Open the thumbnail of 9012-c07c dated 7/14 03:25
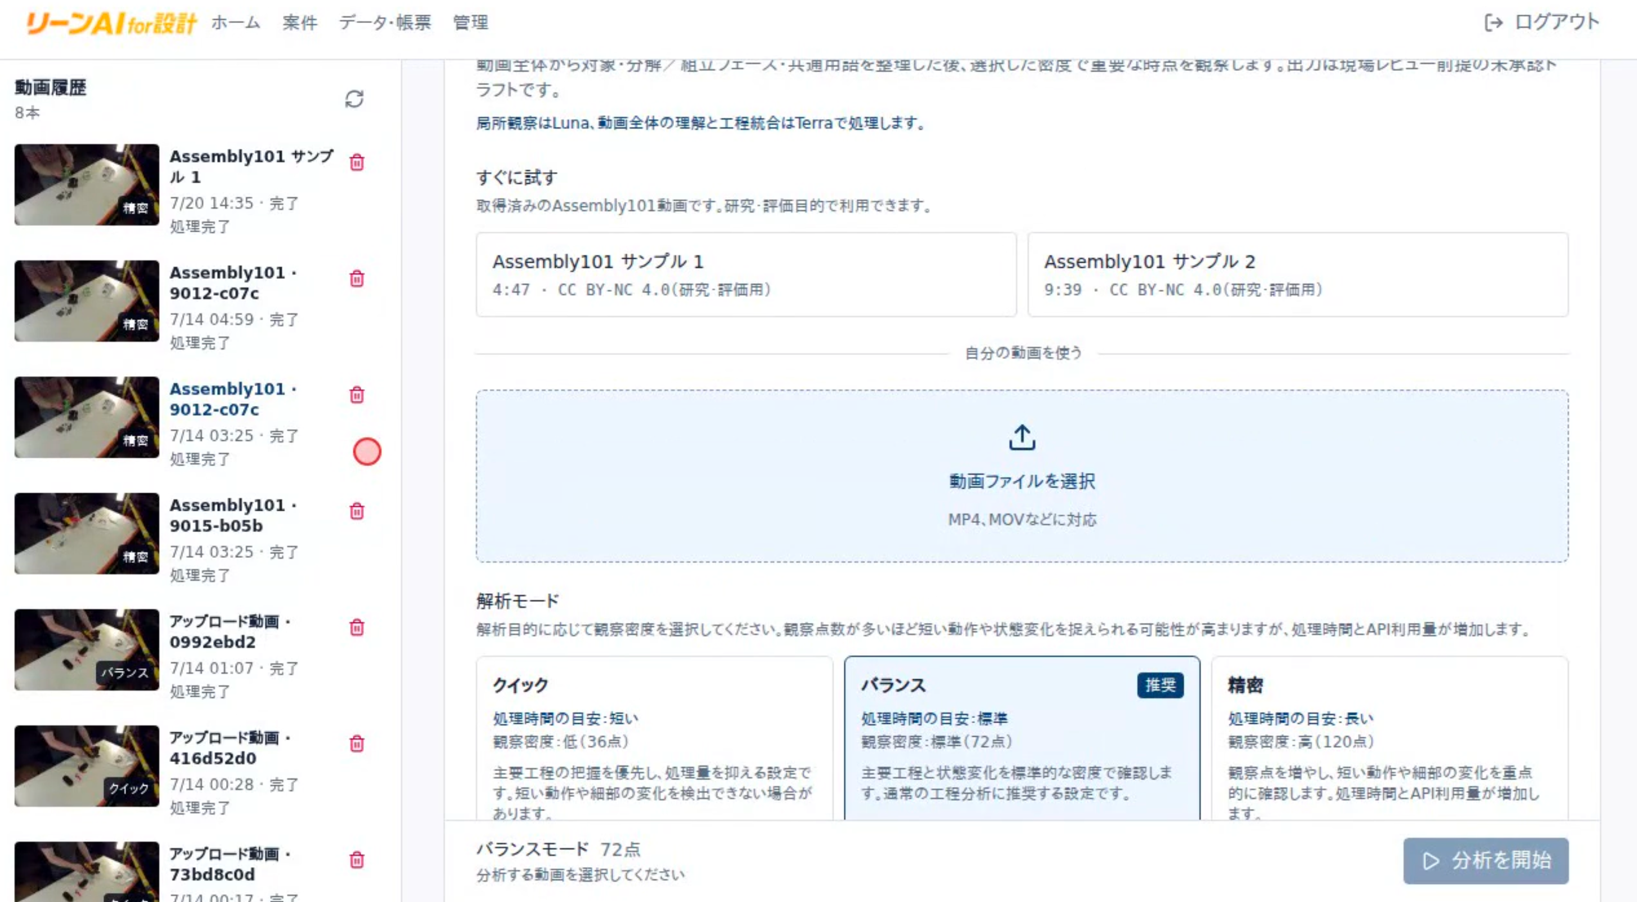The image size is (1637, 902). click(87, 417)
